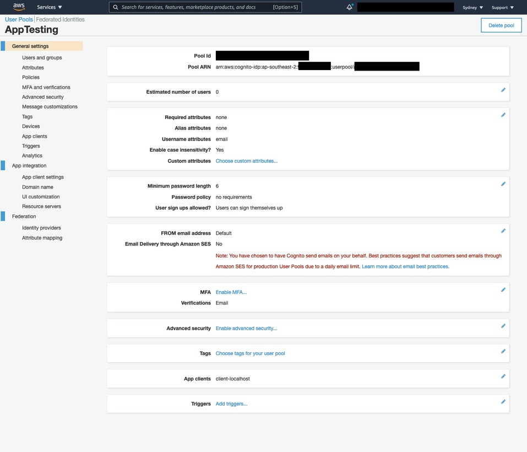Open Triggers sidebar item
Viewport: 527px width, 452px height.
(x=31, y=146)
